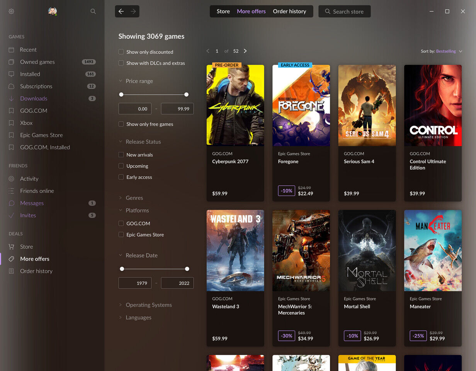
Task: Collapse the Platforms section
Action: coord(134,211)
